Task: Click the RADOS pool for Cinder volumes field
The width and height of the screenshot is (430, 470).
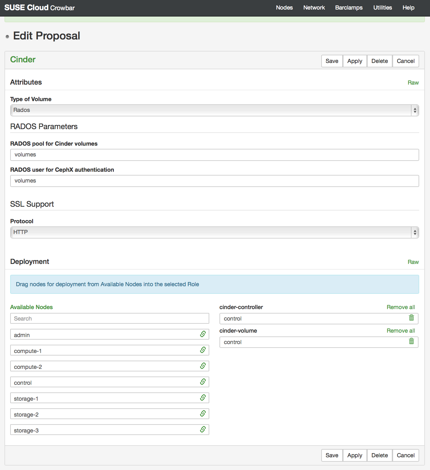Action: (214, 155)
